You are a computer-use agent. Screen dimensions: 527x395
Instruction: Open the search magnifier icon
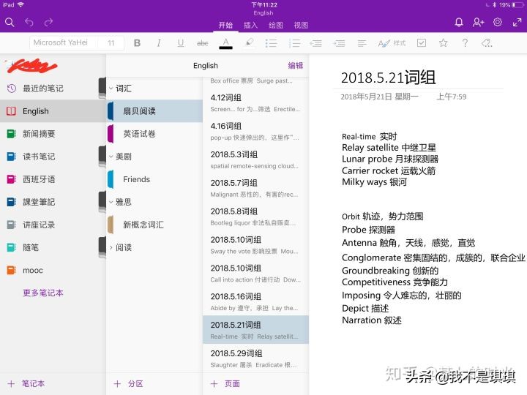(x=10, y=23)
